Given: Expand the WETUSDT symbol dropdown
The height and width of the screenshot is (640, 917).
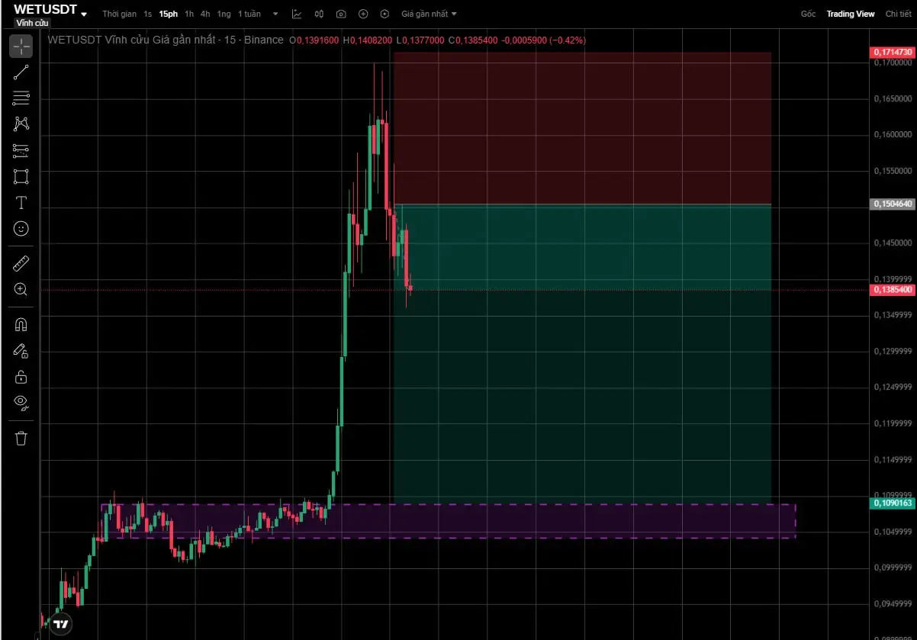Looking at the screenshot, I should pos(84,14).
